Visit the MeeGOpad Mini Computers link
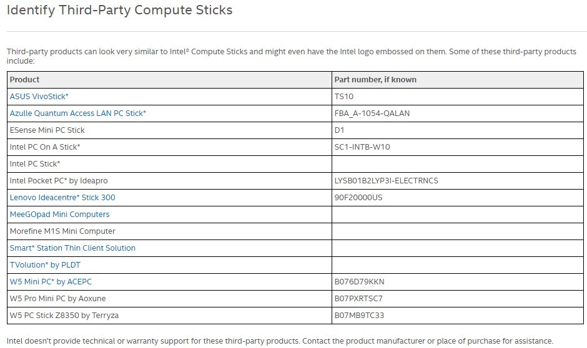Image resolution: width=587 pixels, height=348 pixels. pos(59,215)
